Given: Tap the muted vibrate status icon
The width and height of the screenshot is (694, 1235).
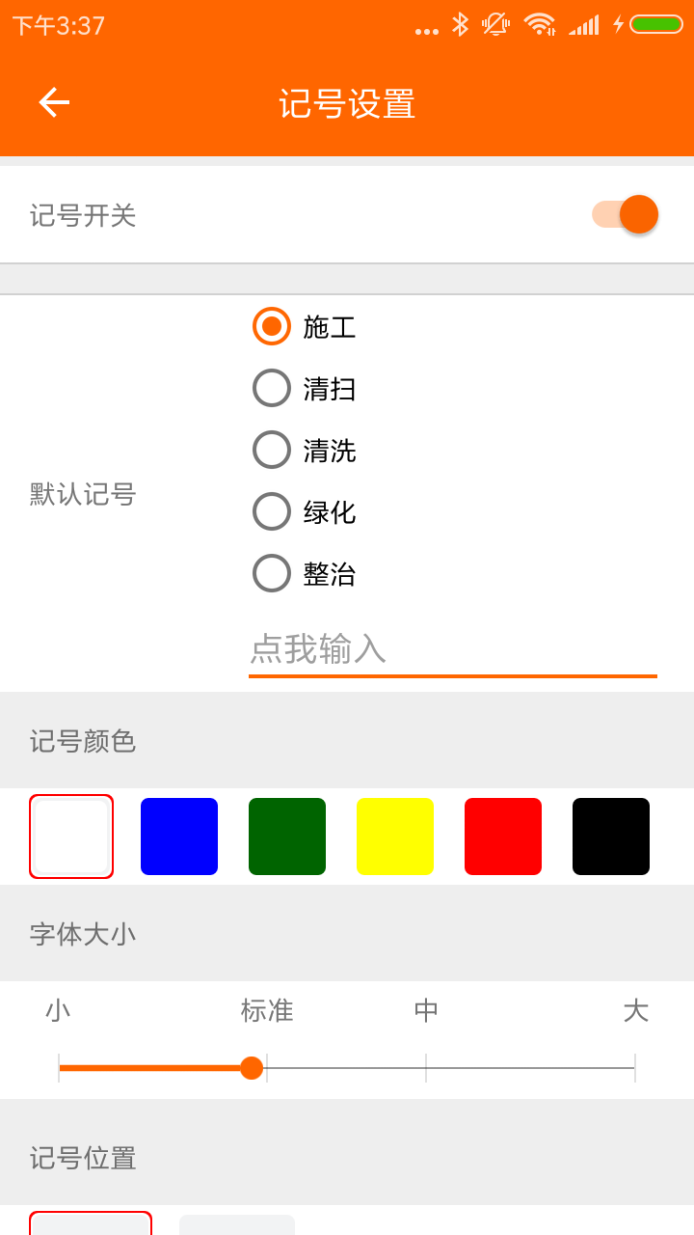Looking at the screenshot, I should point(495,24).
